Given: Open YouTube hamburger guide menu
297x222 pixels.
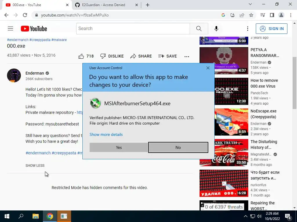Looking at the screenshot, I should tap(10, 29).
